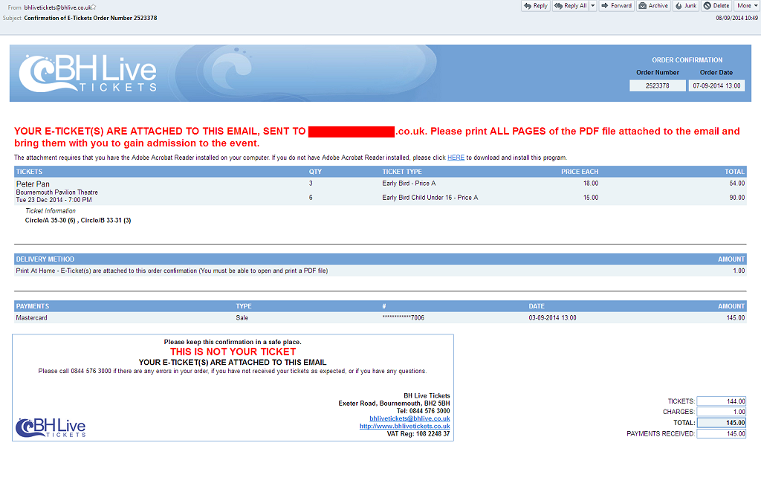Open the More actions dropdown
Viewport: 761px width, 492px height.
(x=747, y=6)
